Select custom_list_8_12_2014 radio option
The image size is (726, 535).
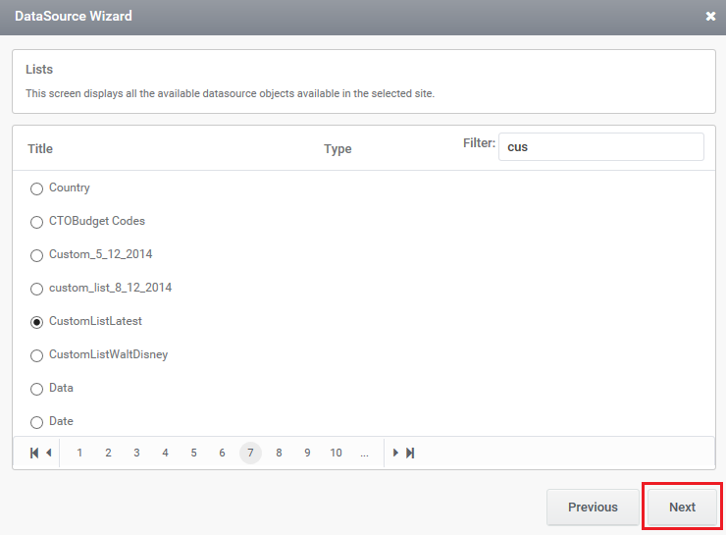click(36, 289)
